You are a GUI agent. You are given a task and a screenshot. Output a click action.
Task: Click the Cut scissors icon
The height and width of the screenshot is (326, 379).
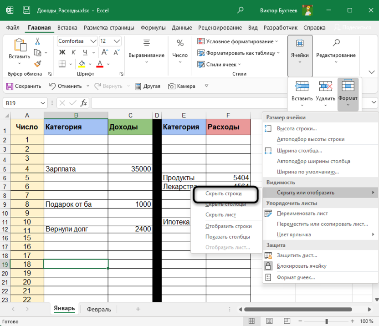37,41
